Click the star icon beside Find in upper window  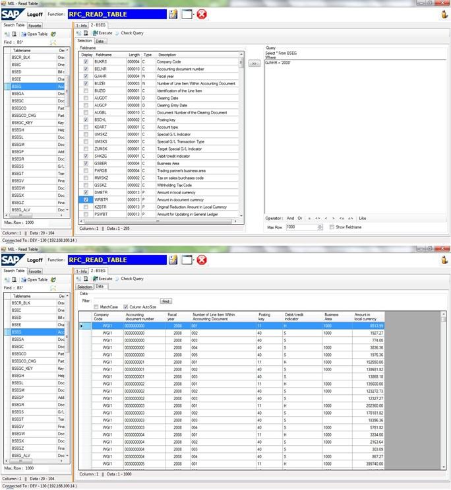[53, 42]
